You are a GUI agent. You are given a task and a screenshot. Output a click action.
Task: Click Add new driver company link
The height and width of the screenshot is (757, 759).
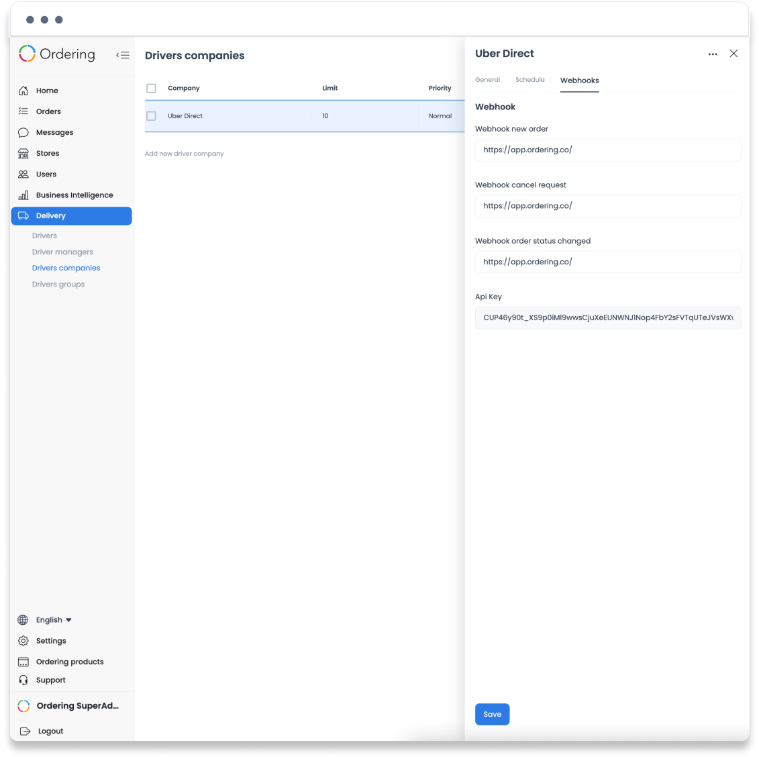pos(184,154)
